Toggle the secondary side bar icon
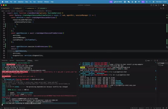Screen dimensions: 168x109 (x=159, y=5)
